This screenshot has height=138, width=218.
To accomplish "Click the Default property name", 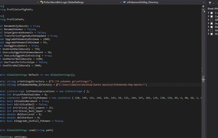I will tap(34, 75).
